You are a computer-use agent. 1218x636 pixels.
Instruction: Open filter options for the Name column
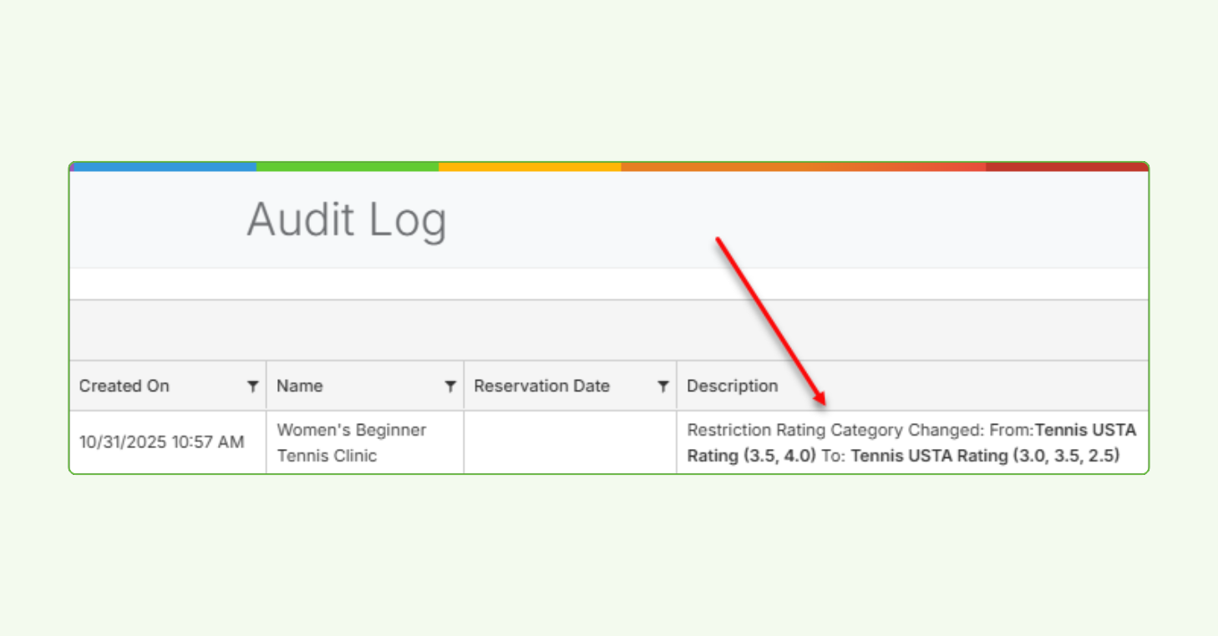click(x=452, y=386)
